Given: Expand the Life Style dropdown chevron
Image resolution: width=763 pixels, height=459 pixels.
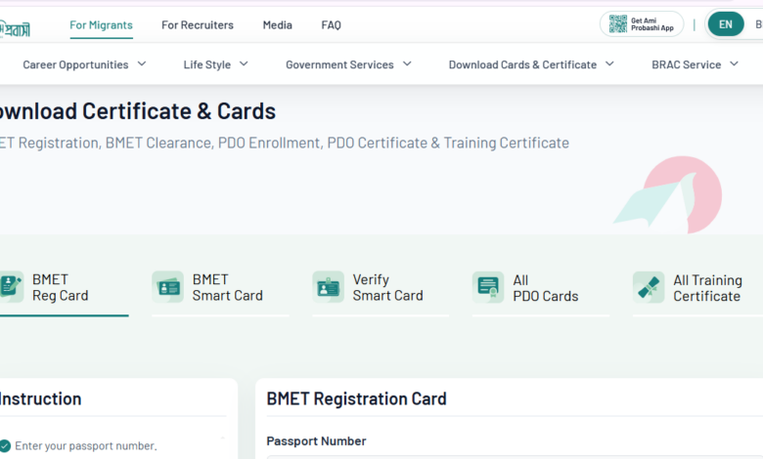Looking at the screenshot, I should click(x=244, y=64).
